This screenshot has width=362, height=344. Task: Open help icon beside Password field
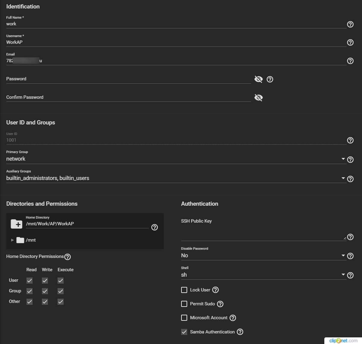[270, 79]
